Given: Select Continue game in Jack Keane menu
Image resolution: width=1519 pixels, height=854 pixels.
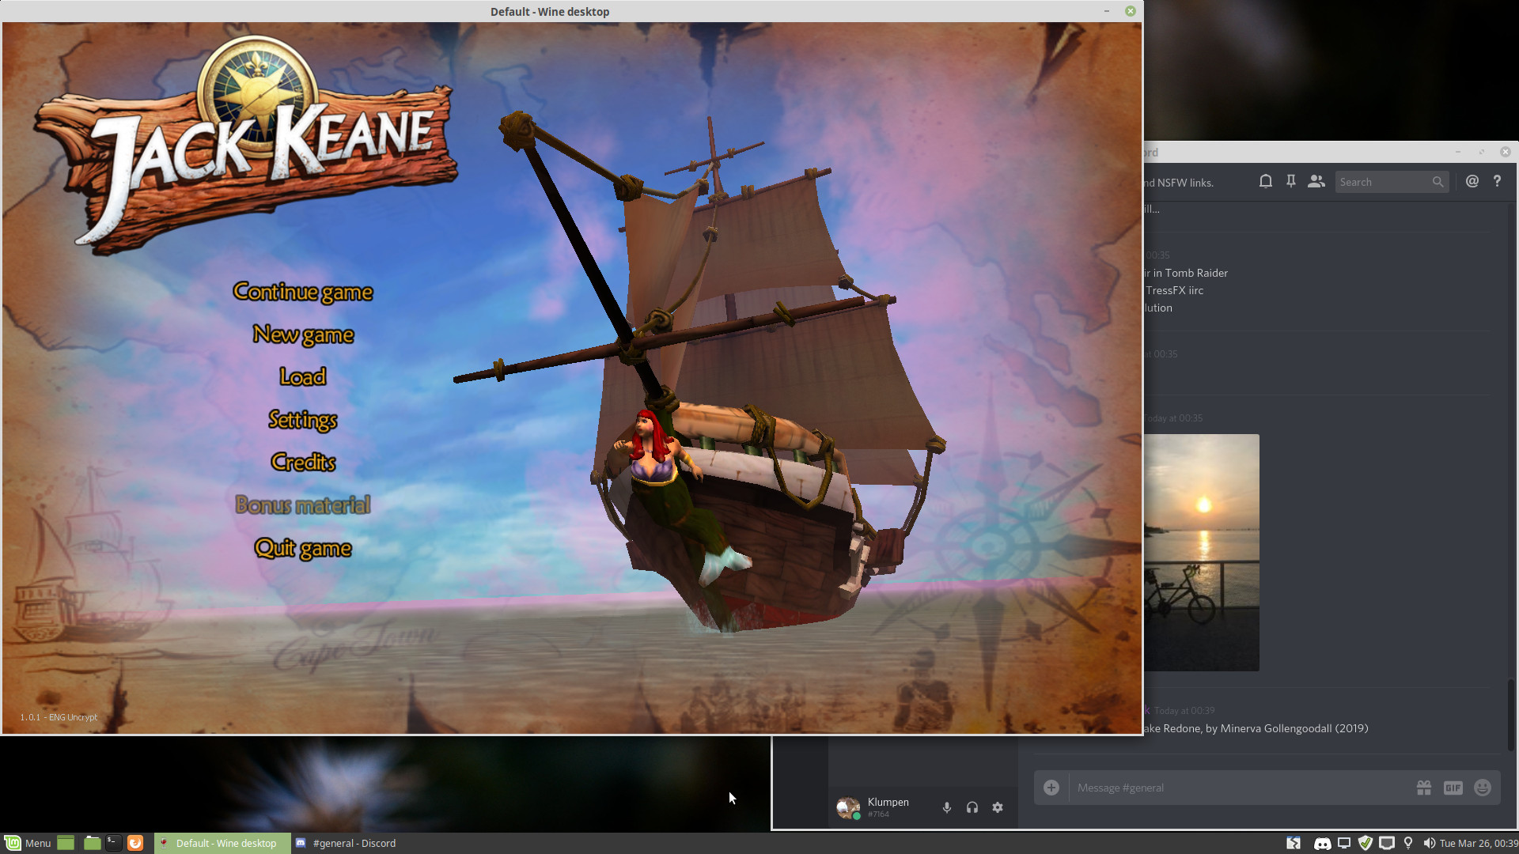Looking at the screenshot, I should click(303, 292).
